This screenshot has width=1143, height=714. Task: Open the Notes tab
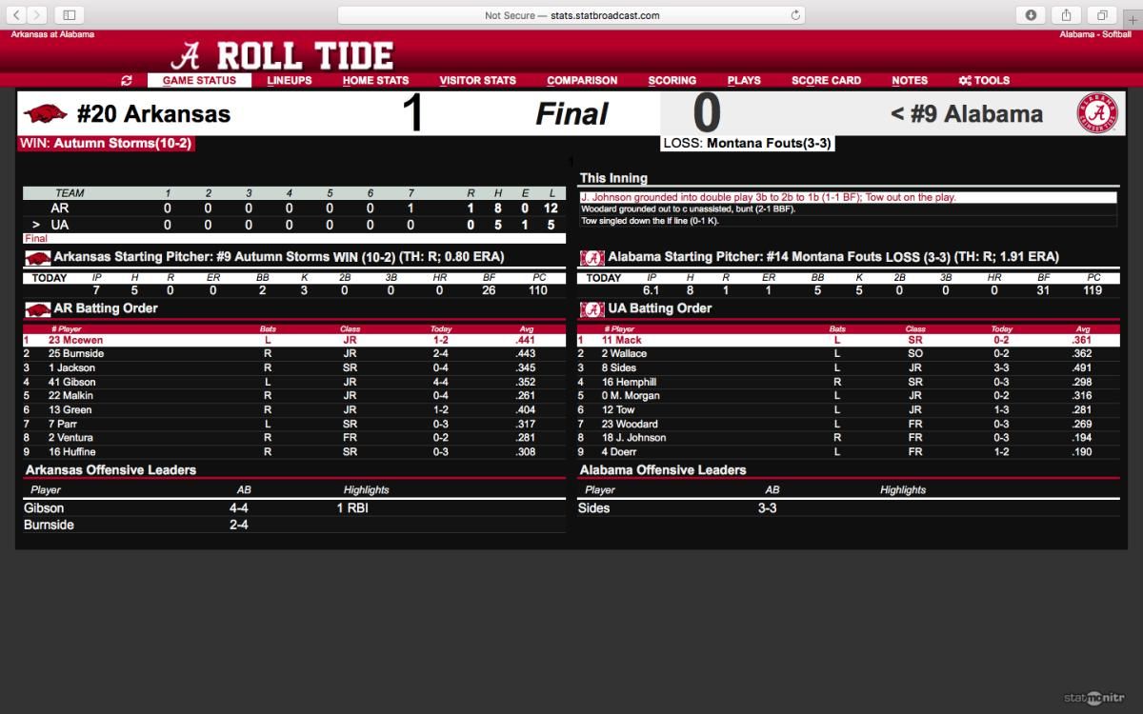(x=910, y=81)
